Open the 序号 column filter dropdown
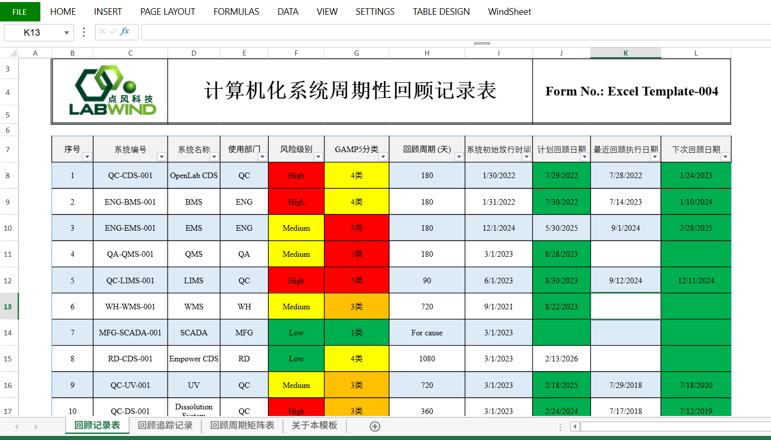The image size is (771, 440). tap(87, 157)
